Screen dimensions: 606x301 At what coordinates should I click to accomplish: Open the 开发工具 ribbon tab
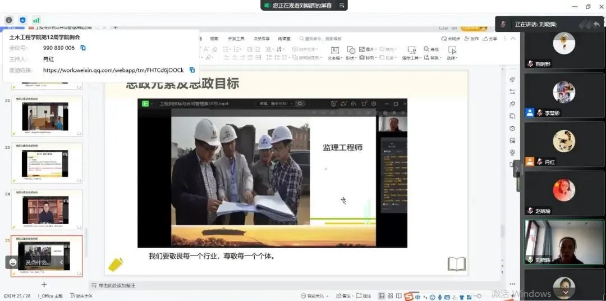236,39
